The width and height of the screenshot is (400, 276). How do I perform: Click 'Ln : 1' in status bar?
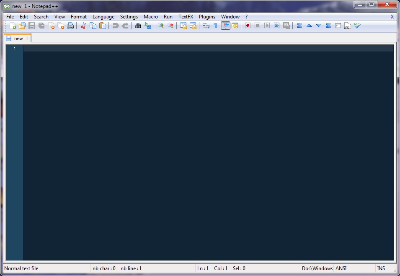203,268
